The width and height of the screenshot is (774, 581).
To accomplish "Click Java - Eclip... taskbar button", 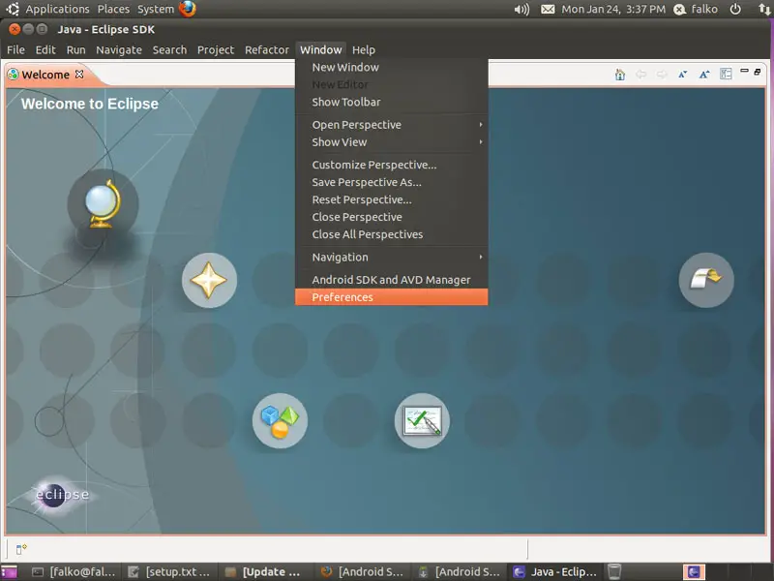I will tap(554, 572).
